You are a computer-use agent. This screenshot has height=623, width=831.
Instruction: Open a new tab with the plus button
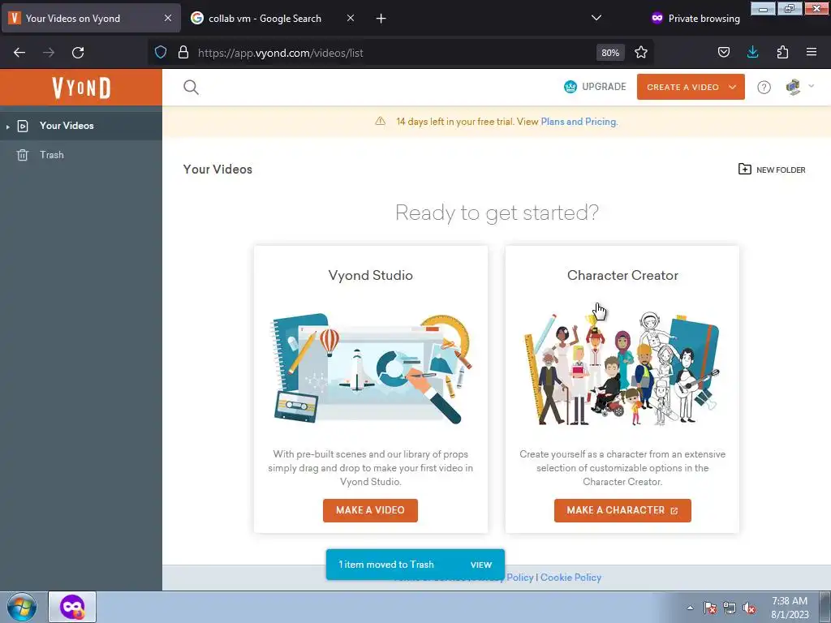pos(381,19)
